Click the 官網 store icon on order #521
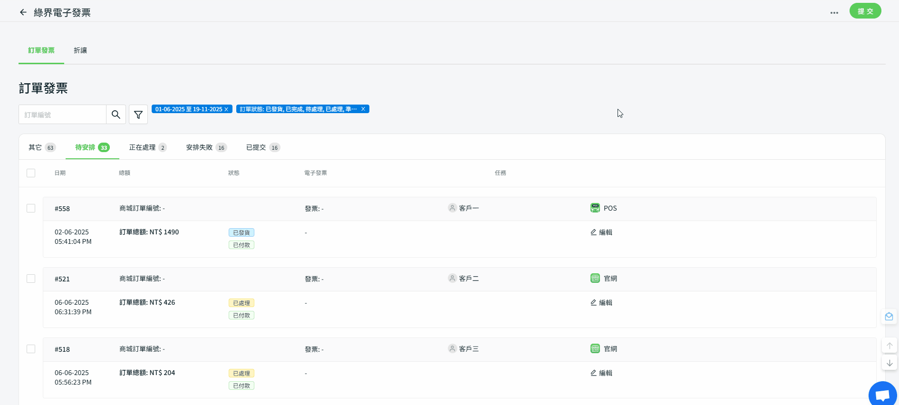Viewport: 899px width, 405px height. 595,279
